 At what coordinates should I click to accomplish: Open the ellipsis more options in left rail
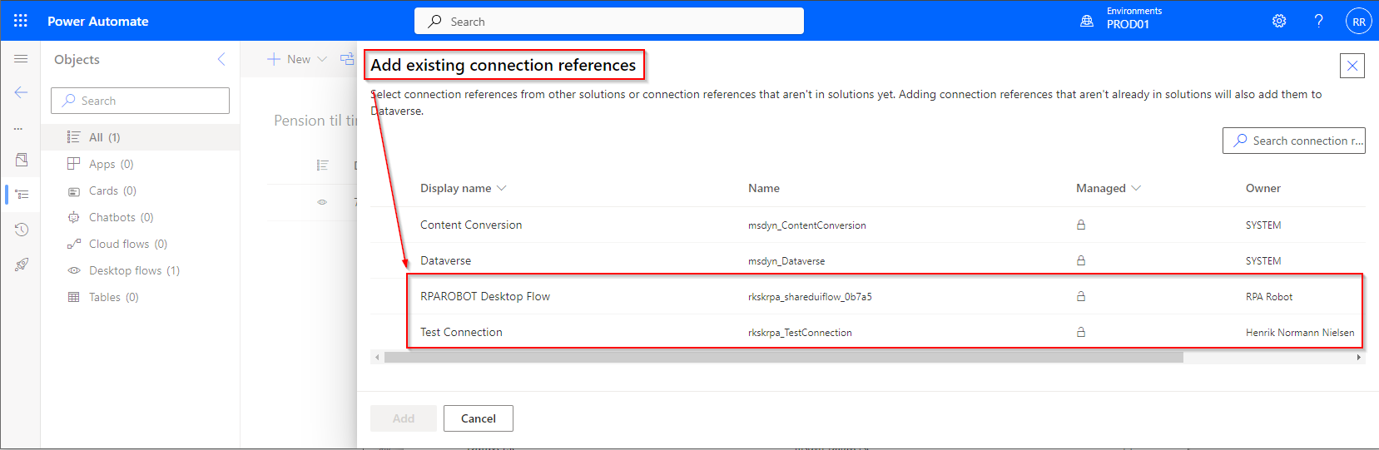18,129
